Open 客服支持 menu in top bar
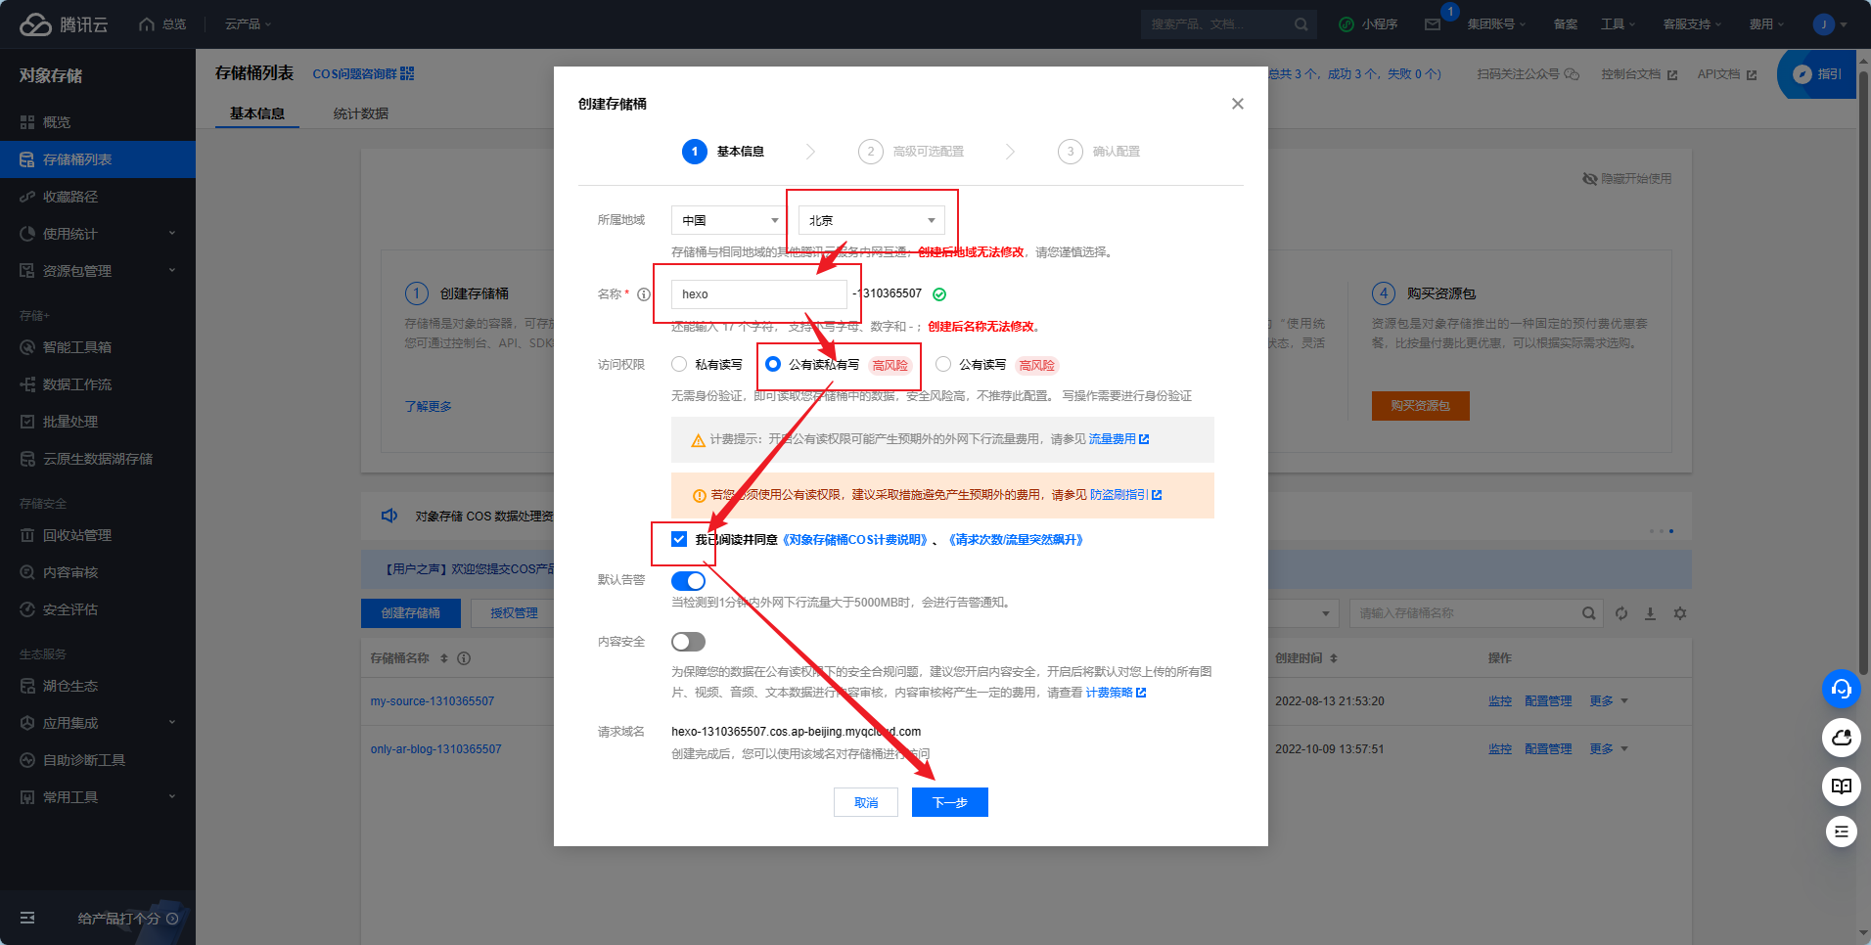This screenshot has height=945, width=1871. pyautogui.click(x=1692, y=24)
